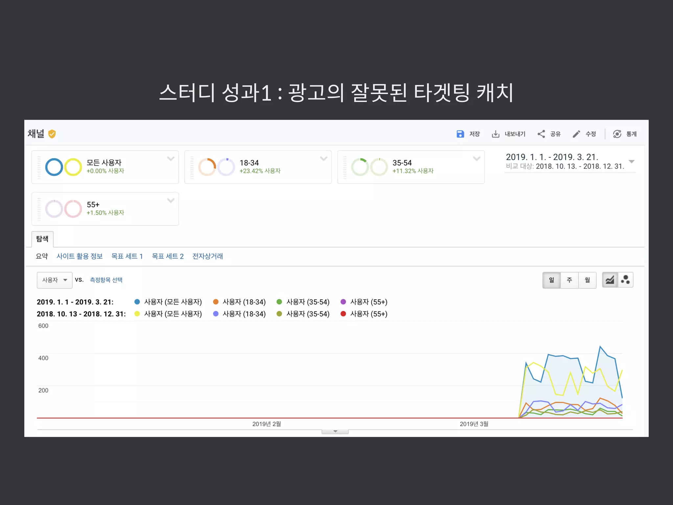
Task: Switch to the motion chart icon
Action: [625, 280]
